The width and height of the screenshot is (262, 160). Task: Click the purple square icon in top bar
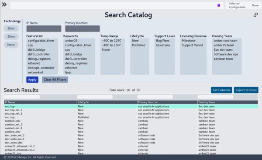coord(219,5)
